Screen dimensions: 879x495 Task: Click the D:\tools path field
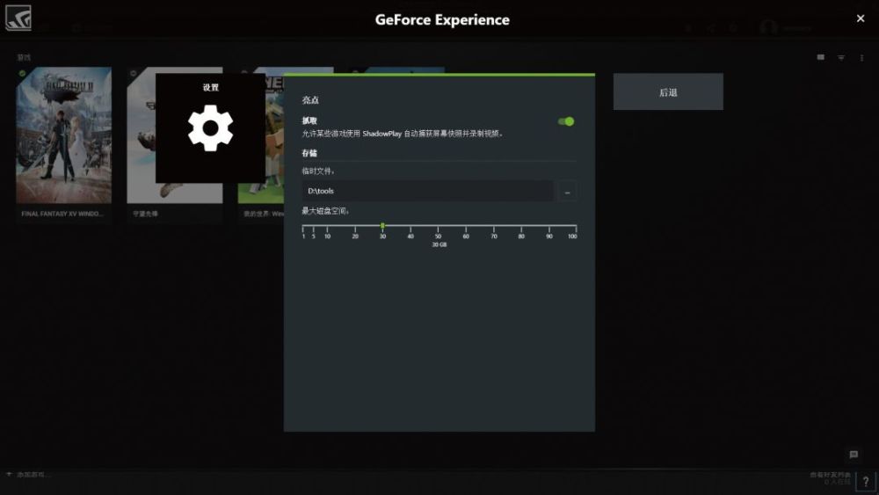428,191
